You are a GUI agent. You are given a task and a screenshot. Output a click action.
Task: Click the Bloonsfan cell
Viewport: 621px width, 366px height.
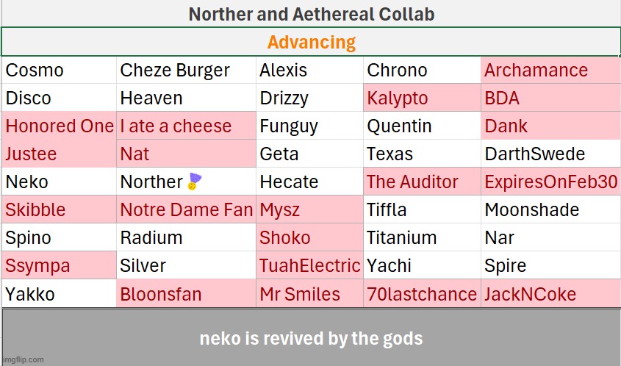coord(186,294)
